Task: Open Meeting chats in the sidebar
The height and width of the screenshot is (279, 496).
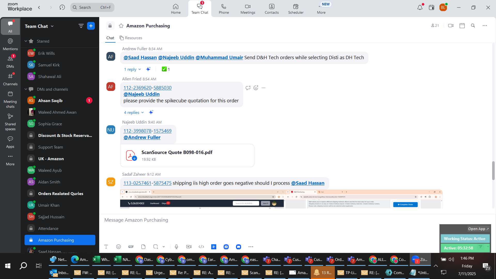Action: tap(10, 100)
